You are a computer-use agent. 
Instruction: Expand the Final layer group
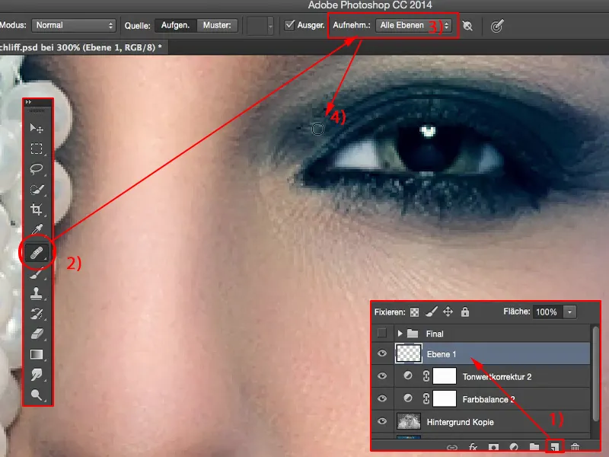pyautogui.click(x=400, y=334)
